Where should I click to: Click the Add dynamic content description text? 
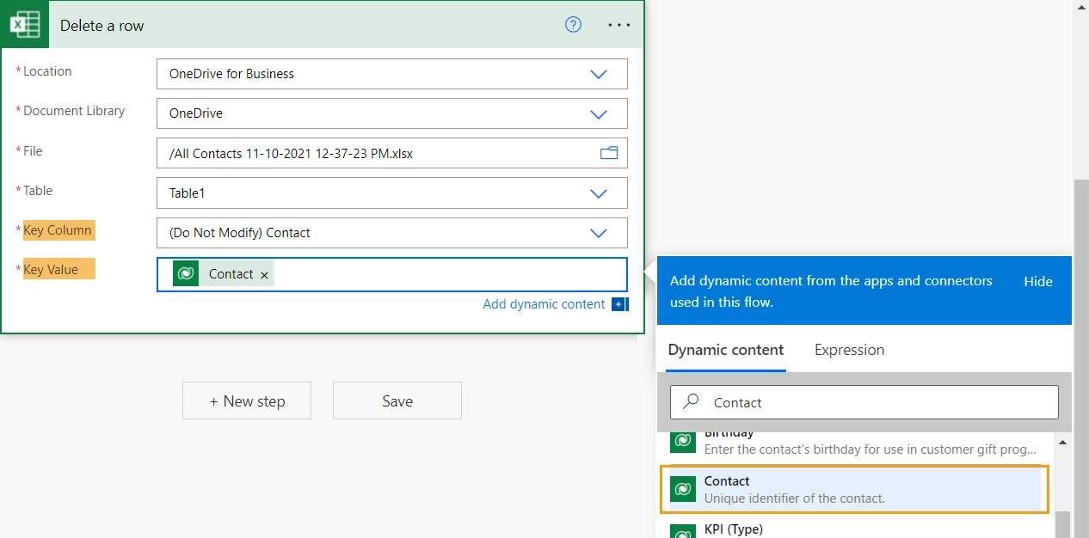(831, 291)
